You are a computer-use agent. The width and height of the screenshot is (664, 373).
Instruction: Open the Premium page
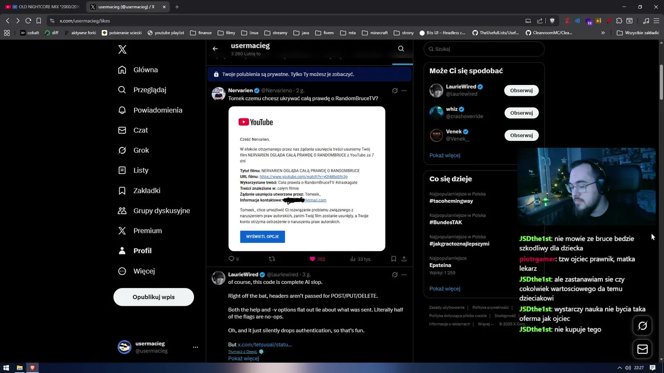click(140, 231)
